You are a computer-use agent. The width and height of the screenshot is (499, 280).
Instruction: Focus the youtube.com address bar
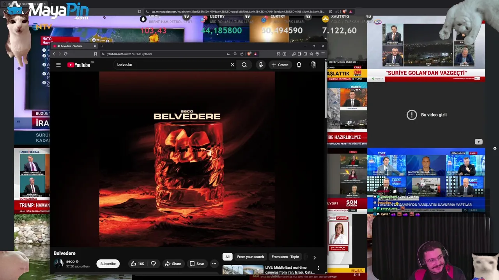pyautogui.click(x=164, y=54)
